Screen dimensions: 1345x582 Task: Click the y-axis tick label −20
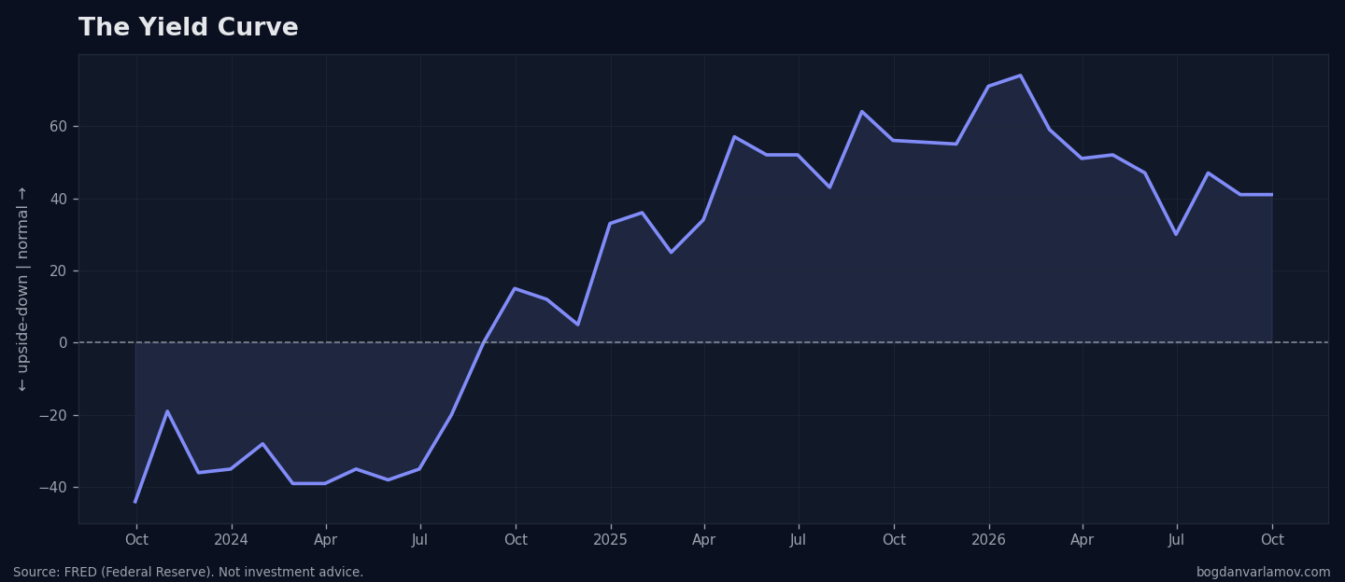[x=53, y=415]
